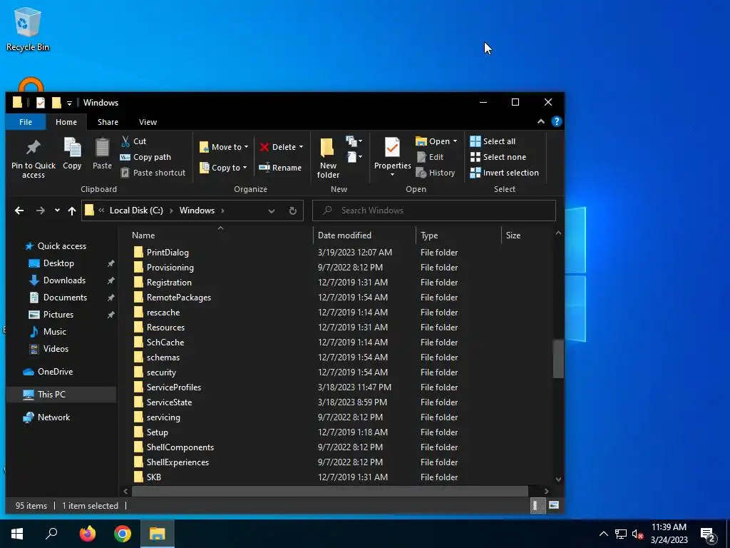
Task: Click the Paste ribbon icon
Action: click(102, 153)
